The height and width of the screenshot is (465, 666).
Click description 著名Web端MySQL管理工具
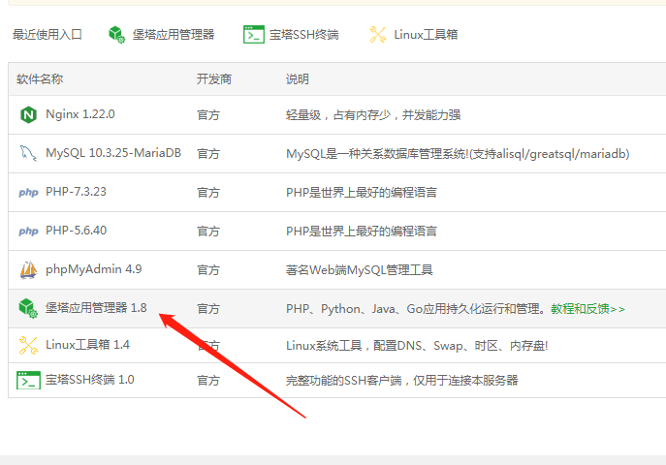point(360,270)
